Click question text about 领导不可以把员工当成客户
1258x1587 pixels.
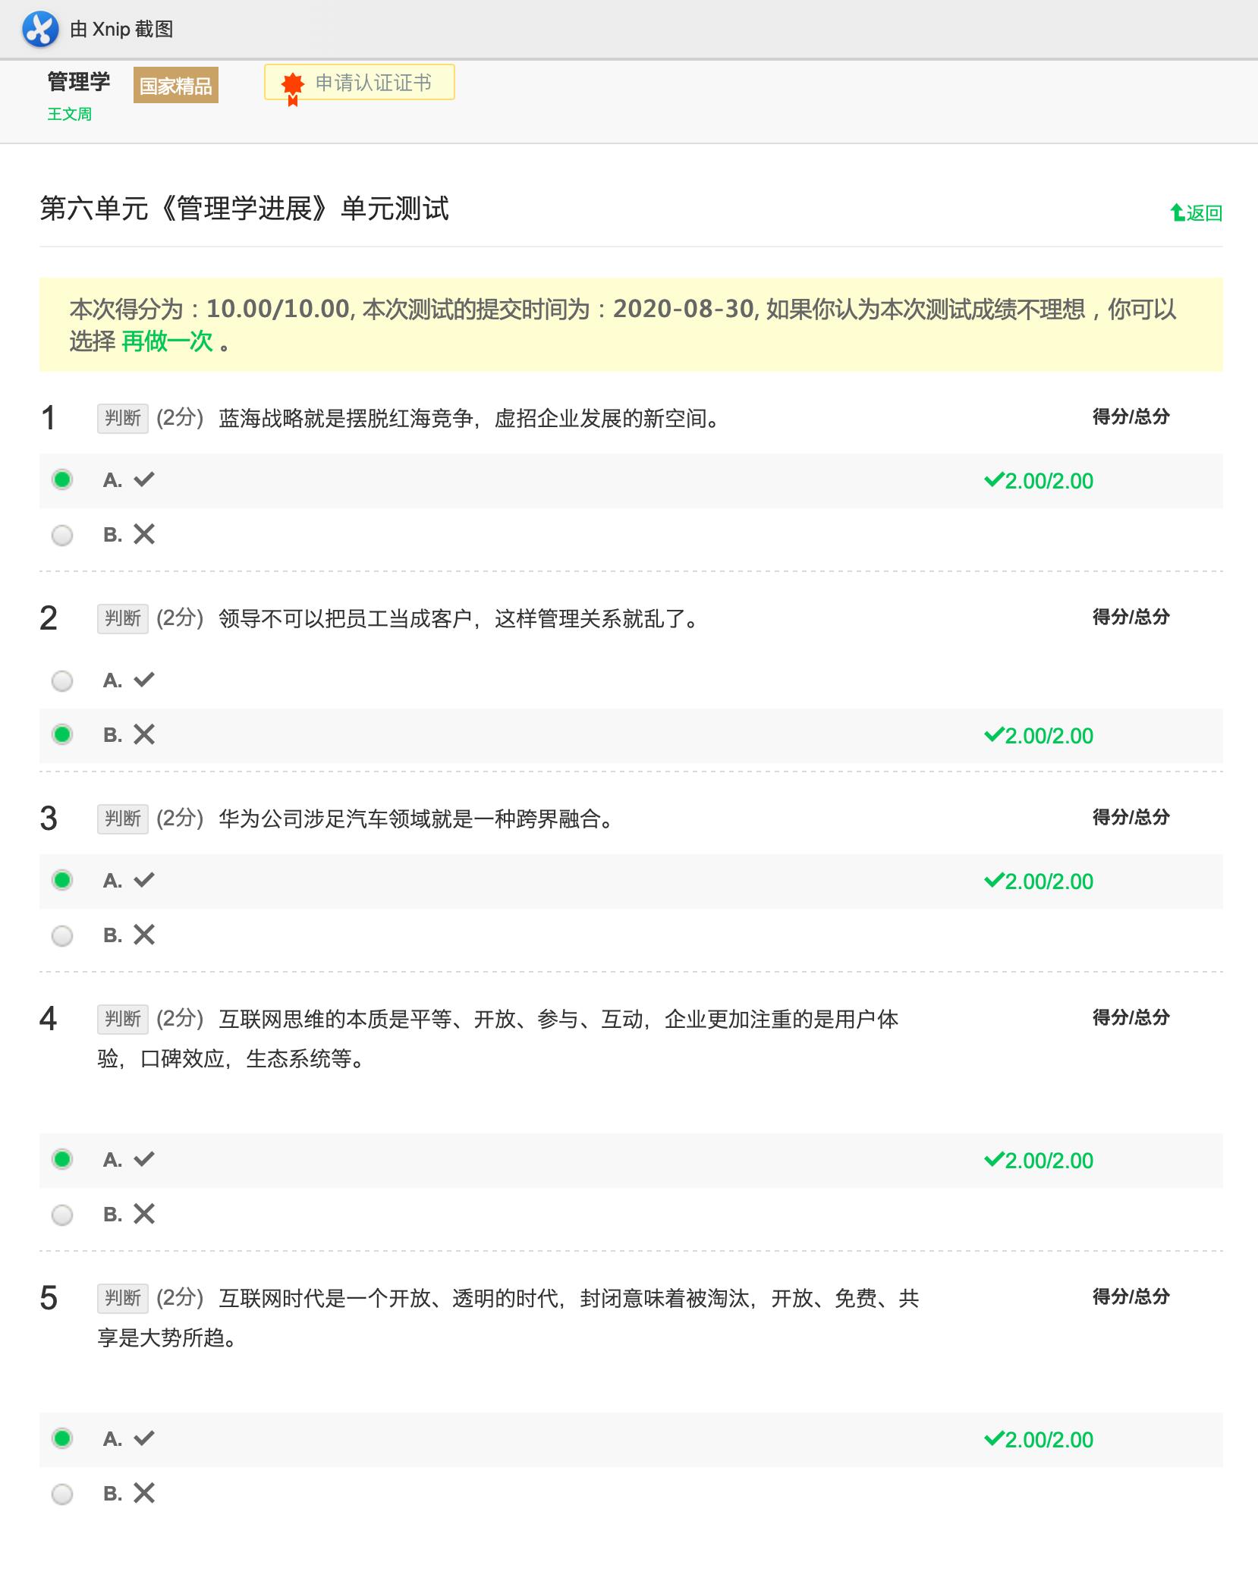[x=460, y=619]
